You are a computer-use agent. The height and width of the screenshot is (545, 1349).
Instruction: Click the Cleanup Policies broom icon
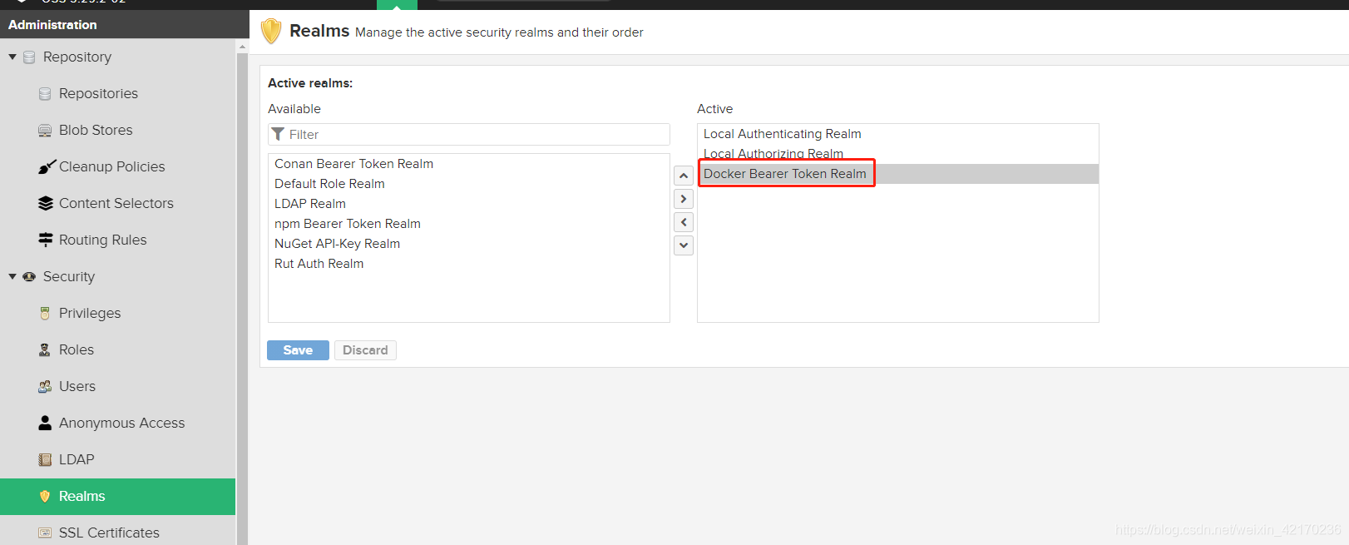point(47,166)
